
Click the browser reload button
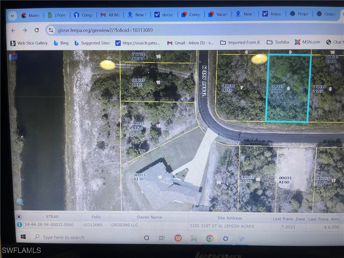pos(37,30)
